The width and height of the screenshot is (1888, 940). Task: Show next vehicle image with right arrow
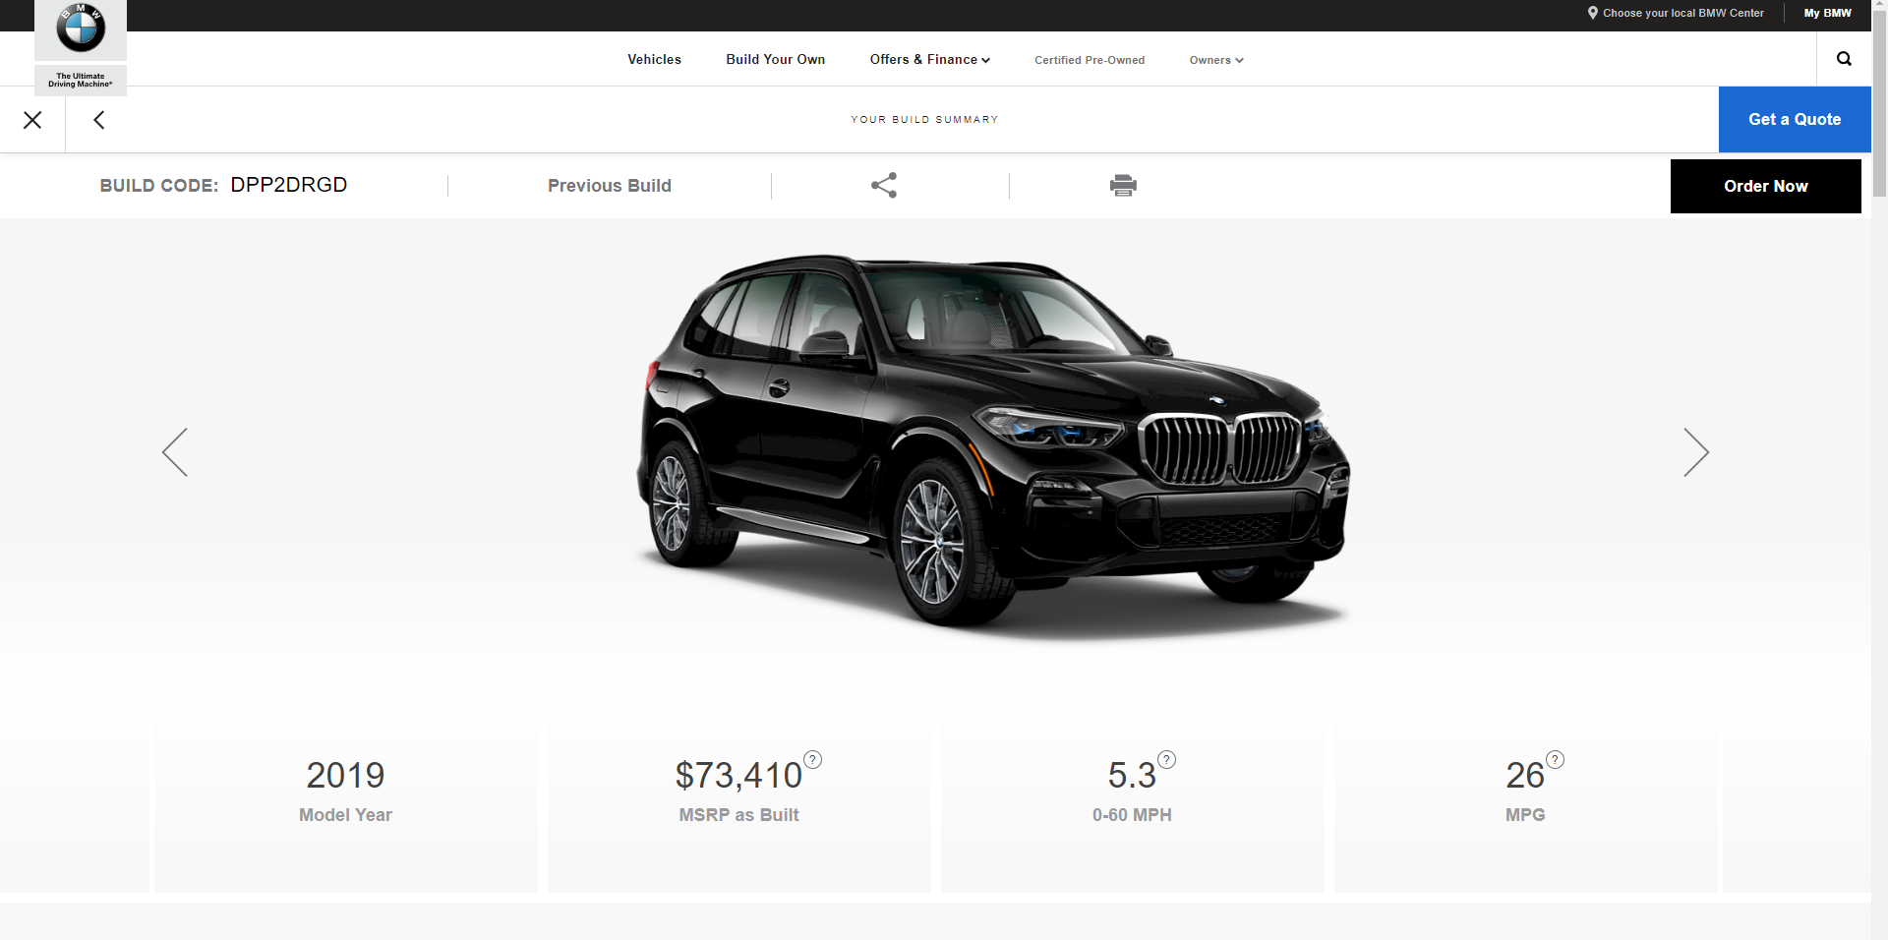click(x=1696, y=452)
